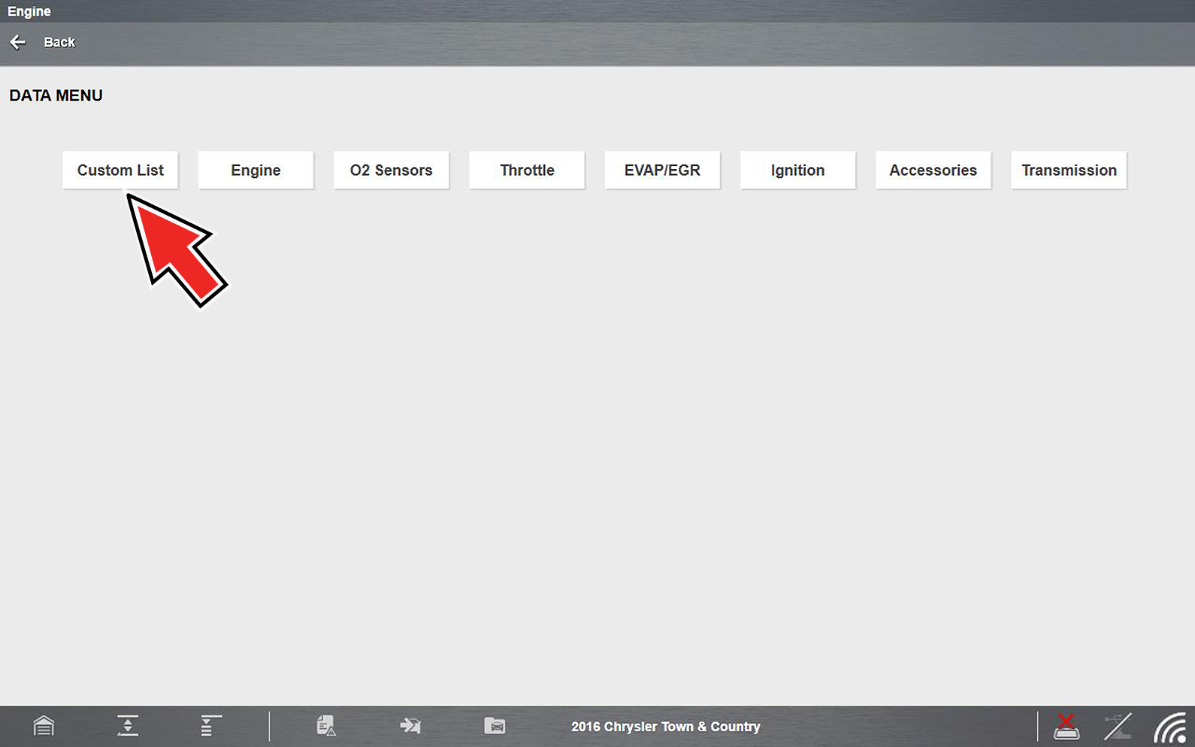Open the document with warning triangle icon
Image resolution: width=1195 pixels, height=747 pixels.
[325, 726]
